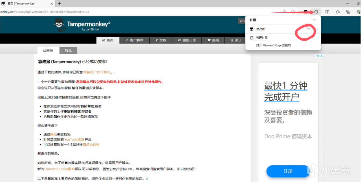Follow the 终端用户许可协议 link
361x182 pixels.
(x=97, y=72)
